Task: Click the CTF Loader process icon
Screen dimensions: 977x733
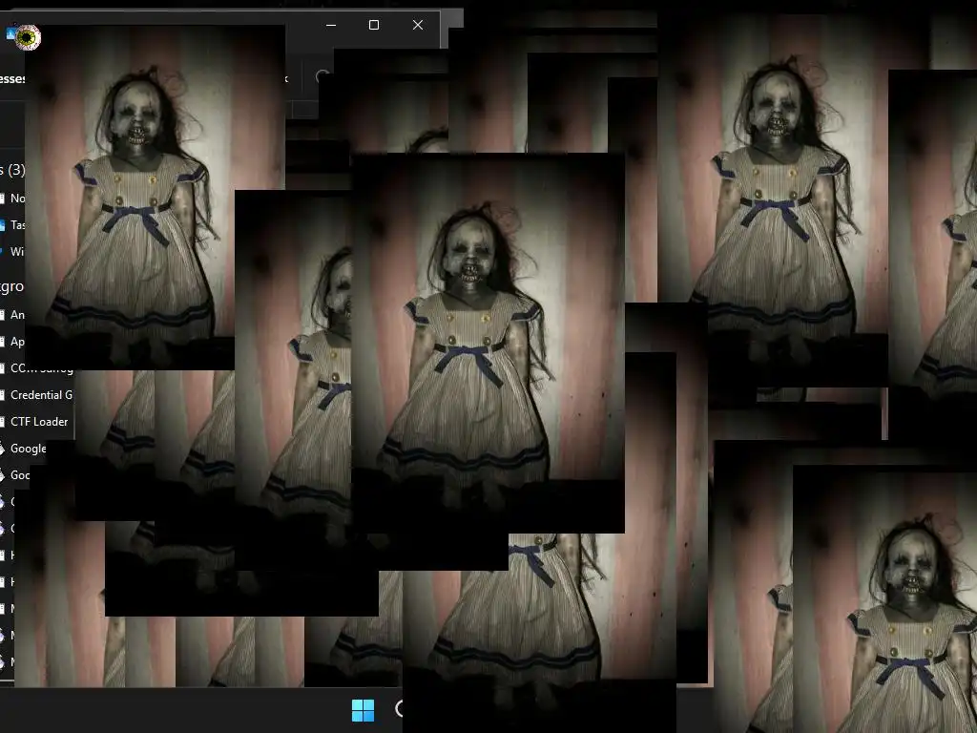Action: (2, 422)
